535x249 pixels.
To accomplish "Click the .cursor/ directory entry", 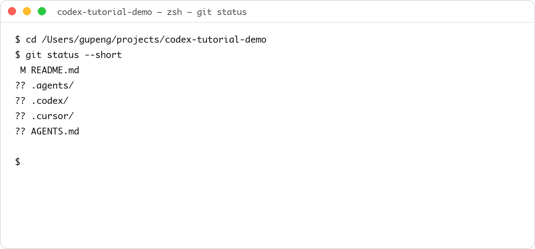I will pyautogui.click(x=52, y=116).
